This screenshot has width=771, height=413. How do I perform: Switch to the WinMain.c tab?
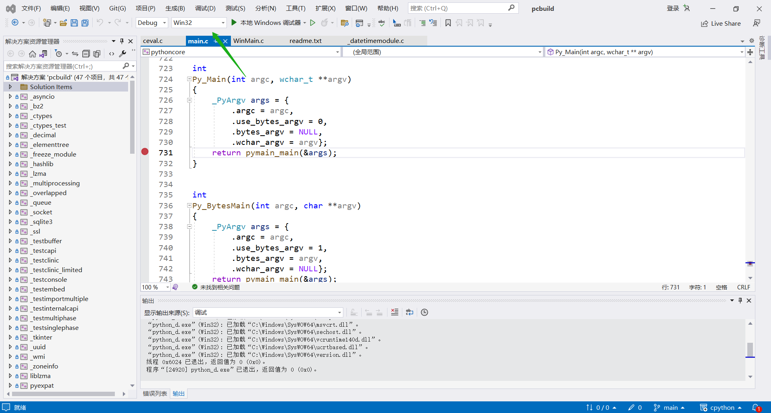point(249,41)
